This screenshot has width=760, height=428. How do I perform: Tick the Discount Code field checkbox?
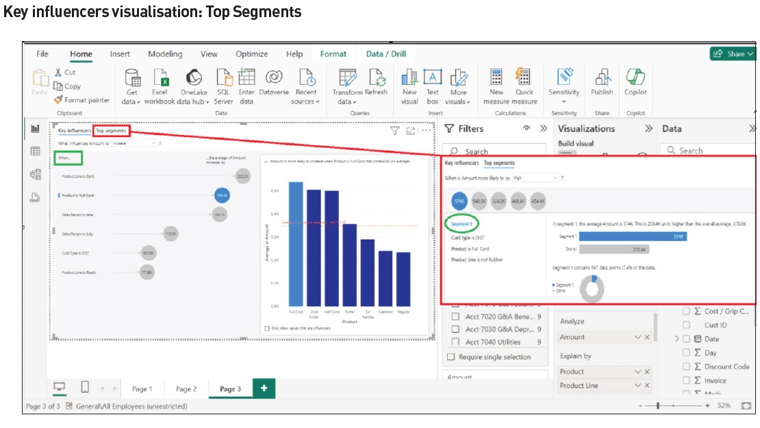pos(686,366)
